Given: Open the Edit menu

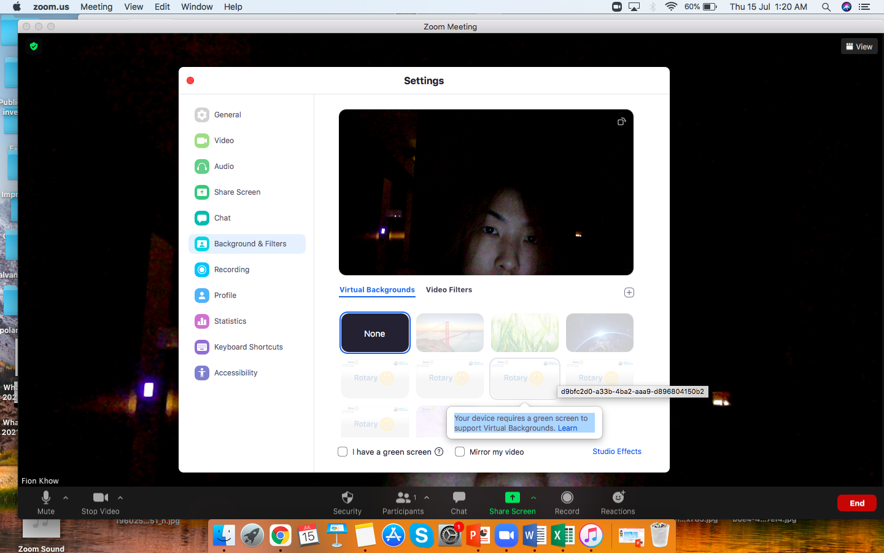Looking at the screenshot, I should pos(163,7).
